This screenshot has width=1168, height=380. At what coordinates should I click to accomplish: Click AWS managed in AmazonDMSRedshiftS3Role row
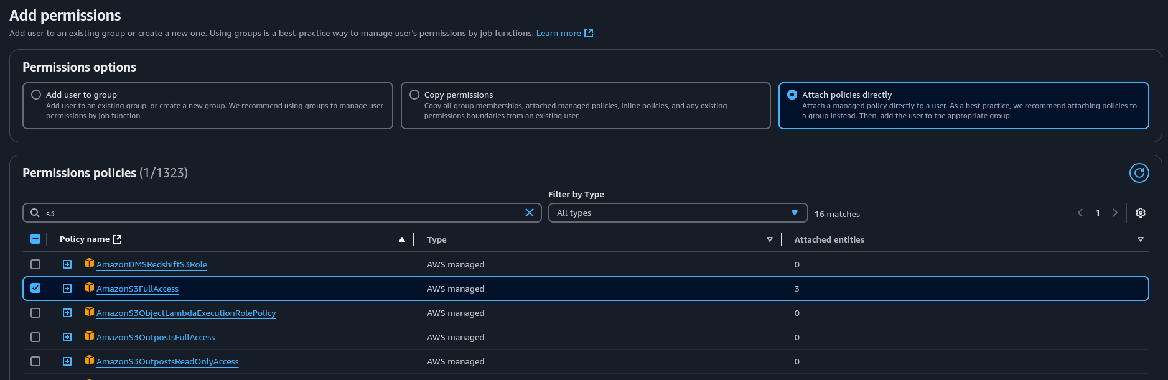pos(456,264)
